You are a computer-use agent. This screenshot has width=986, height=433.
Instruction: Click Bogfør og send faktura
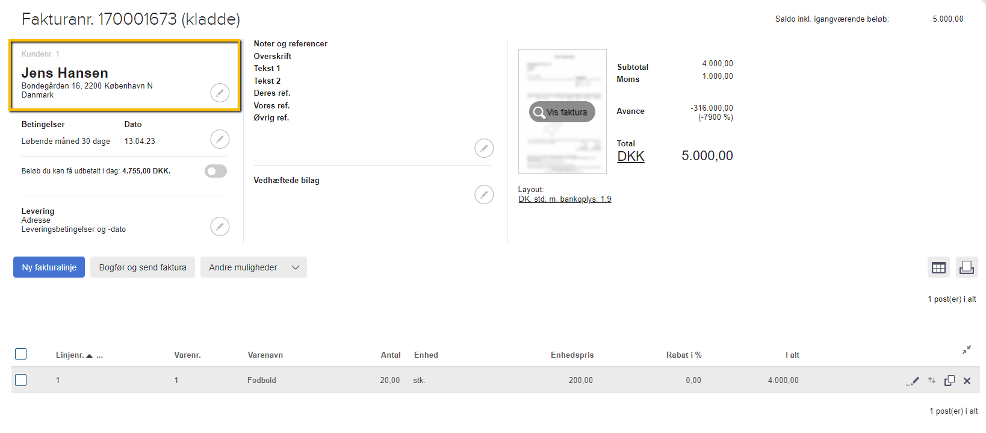tap(143, 267)
